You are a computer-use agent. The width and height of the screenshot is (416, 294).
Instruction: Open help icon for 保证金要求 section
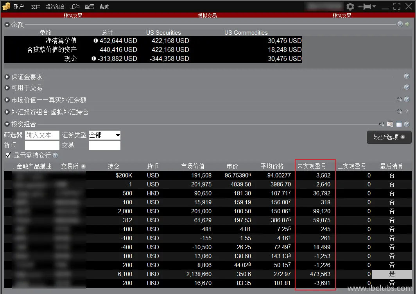(407, 76)
